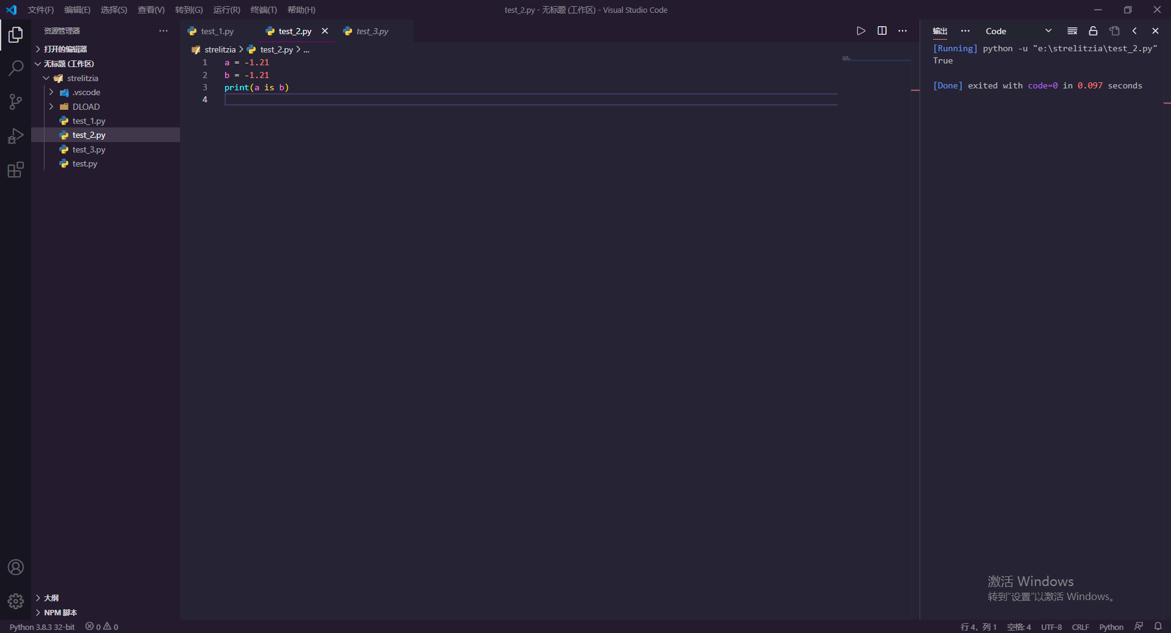1171x633 pixels.
Task: Open the feedback icon in status bar
Action: pos(1139,626)
